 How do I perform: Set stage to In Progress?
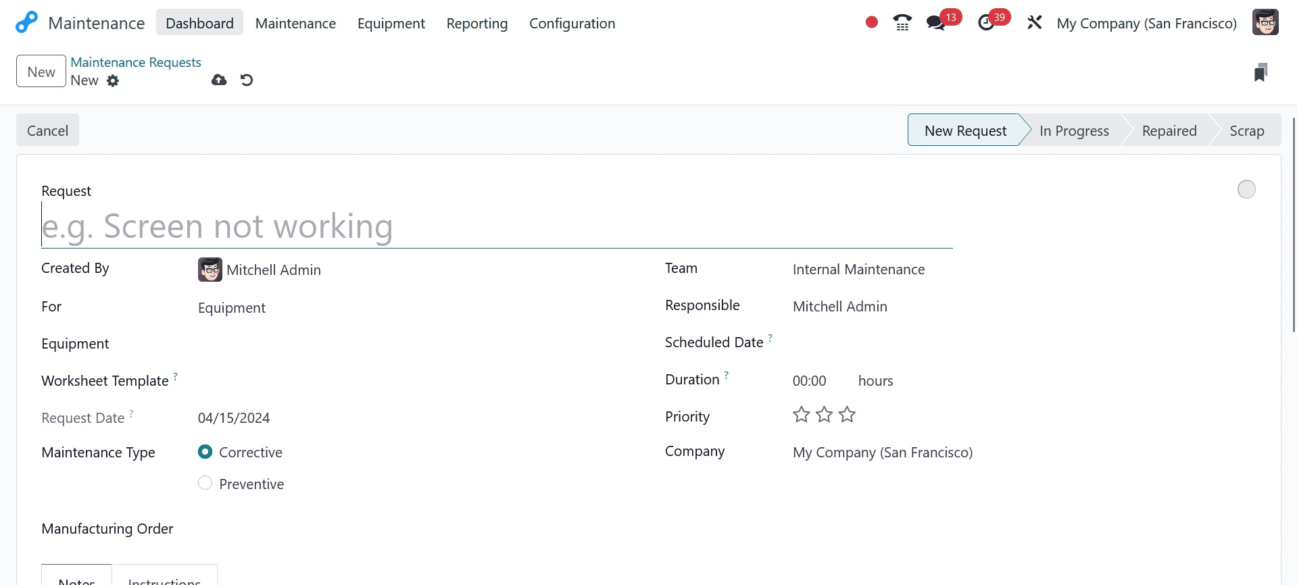[1073, 130]
